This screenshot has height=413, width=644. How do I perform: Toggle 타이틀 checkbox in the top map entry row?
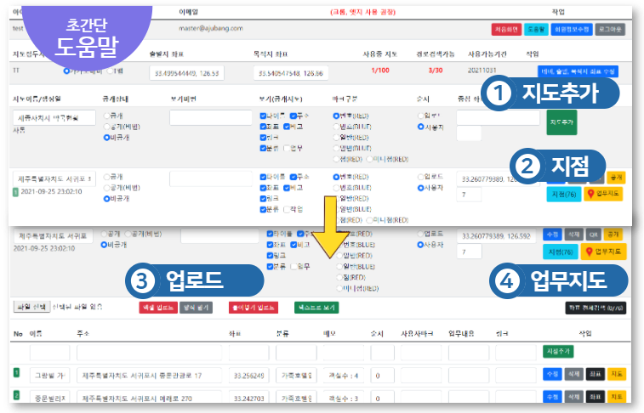point(265,115)
